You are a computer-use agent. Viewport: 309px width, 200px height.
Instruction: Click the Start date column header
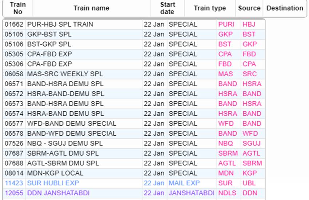tap(167, 8)
